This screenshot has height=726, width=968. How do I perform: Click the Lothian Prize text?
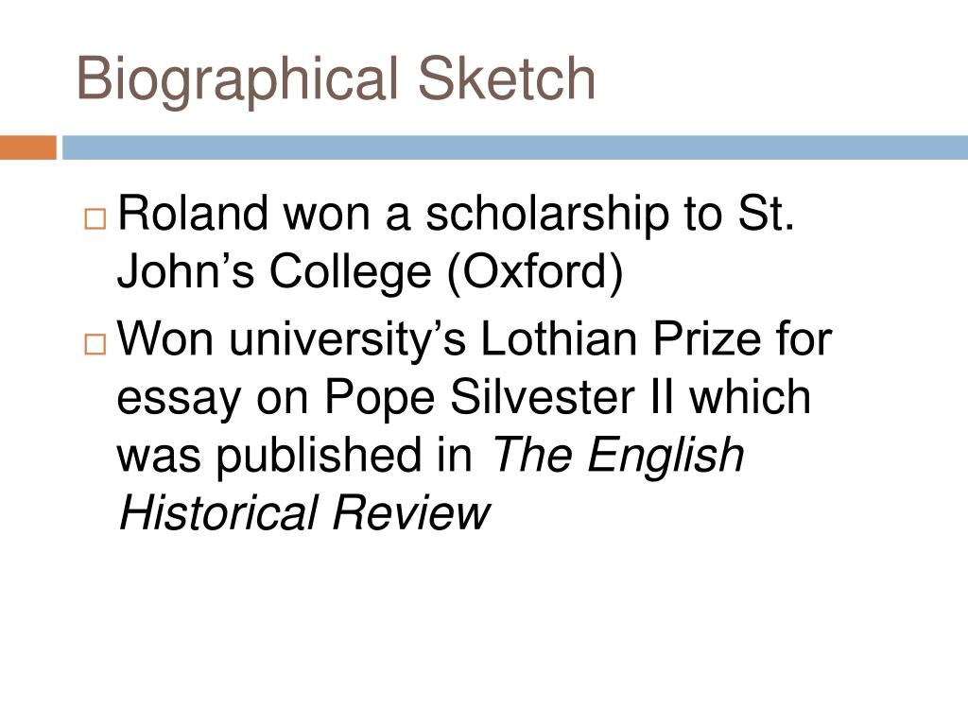click(620, 337)
